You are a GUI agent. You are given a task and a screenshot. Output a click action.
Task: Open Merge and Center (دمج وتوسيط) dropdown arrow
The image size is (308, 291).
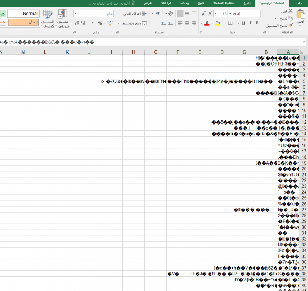(x=118, y=23)
